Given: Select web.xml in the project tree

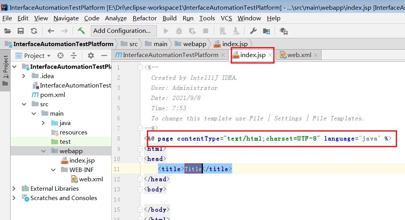Looking at the screenshot, I should tap(87, 179).
